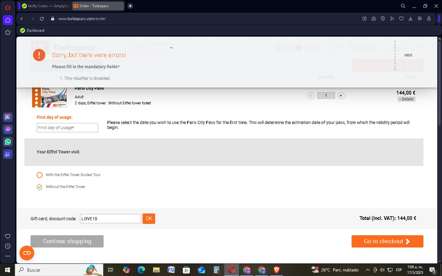Open downloads panel icon
The height and width of the screenshot is (276, 442).
coord(410,19)
